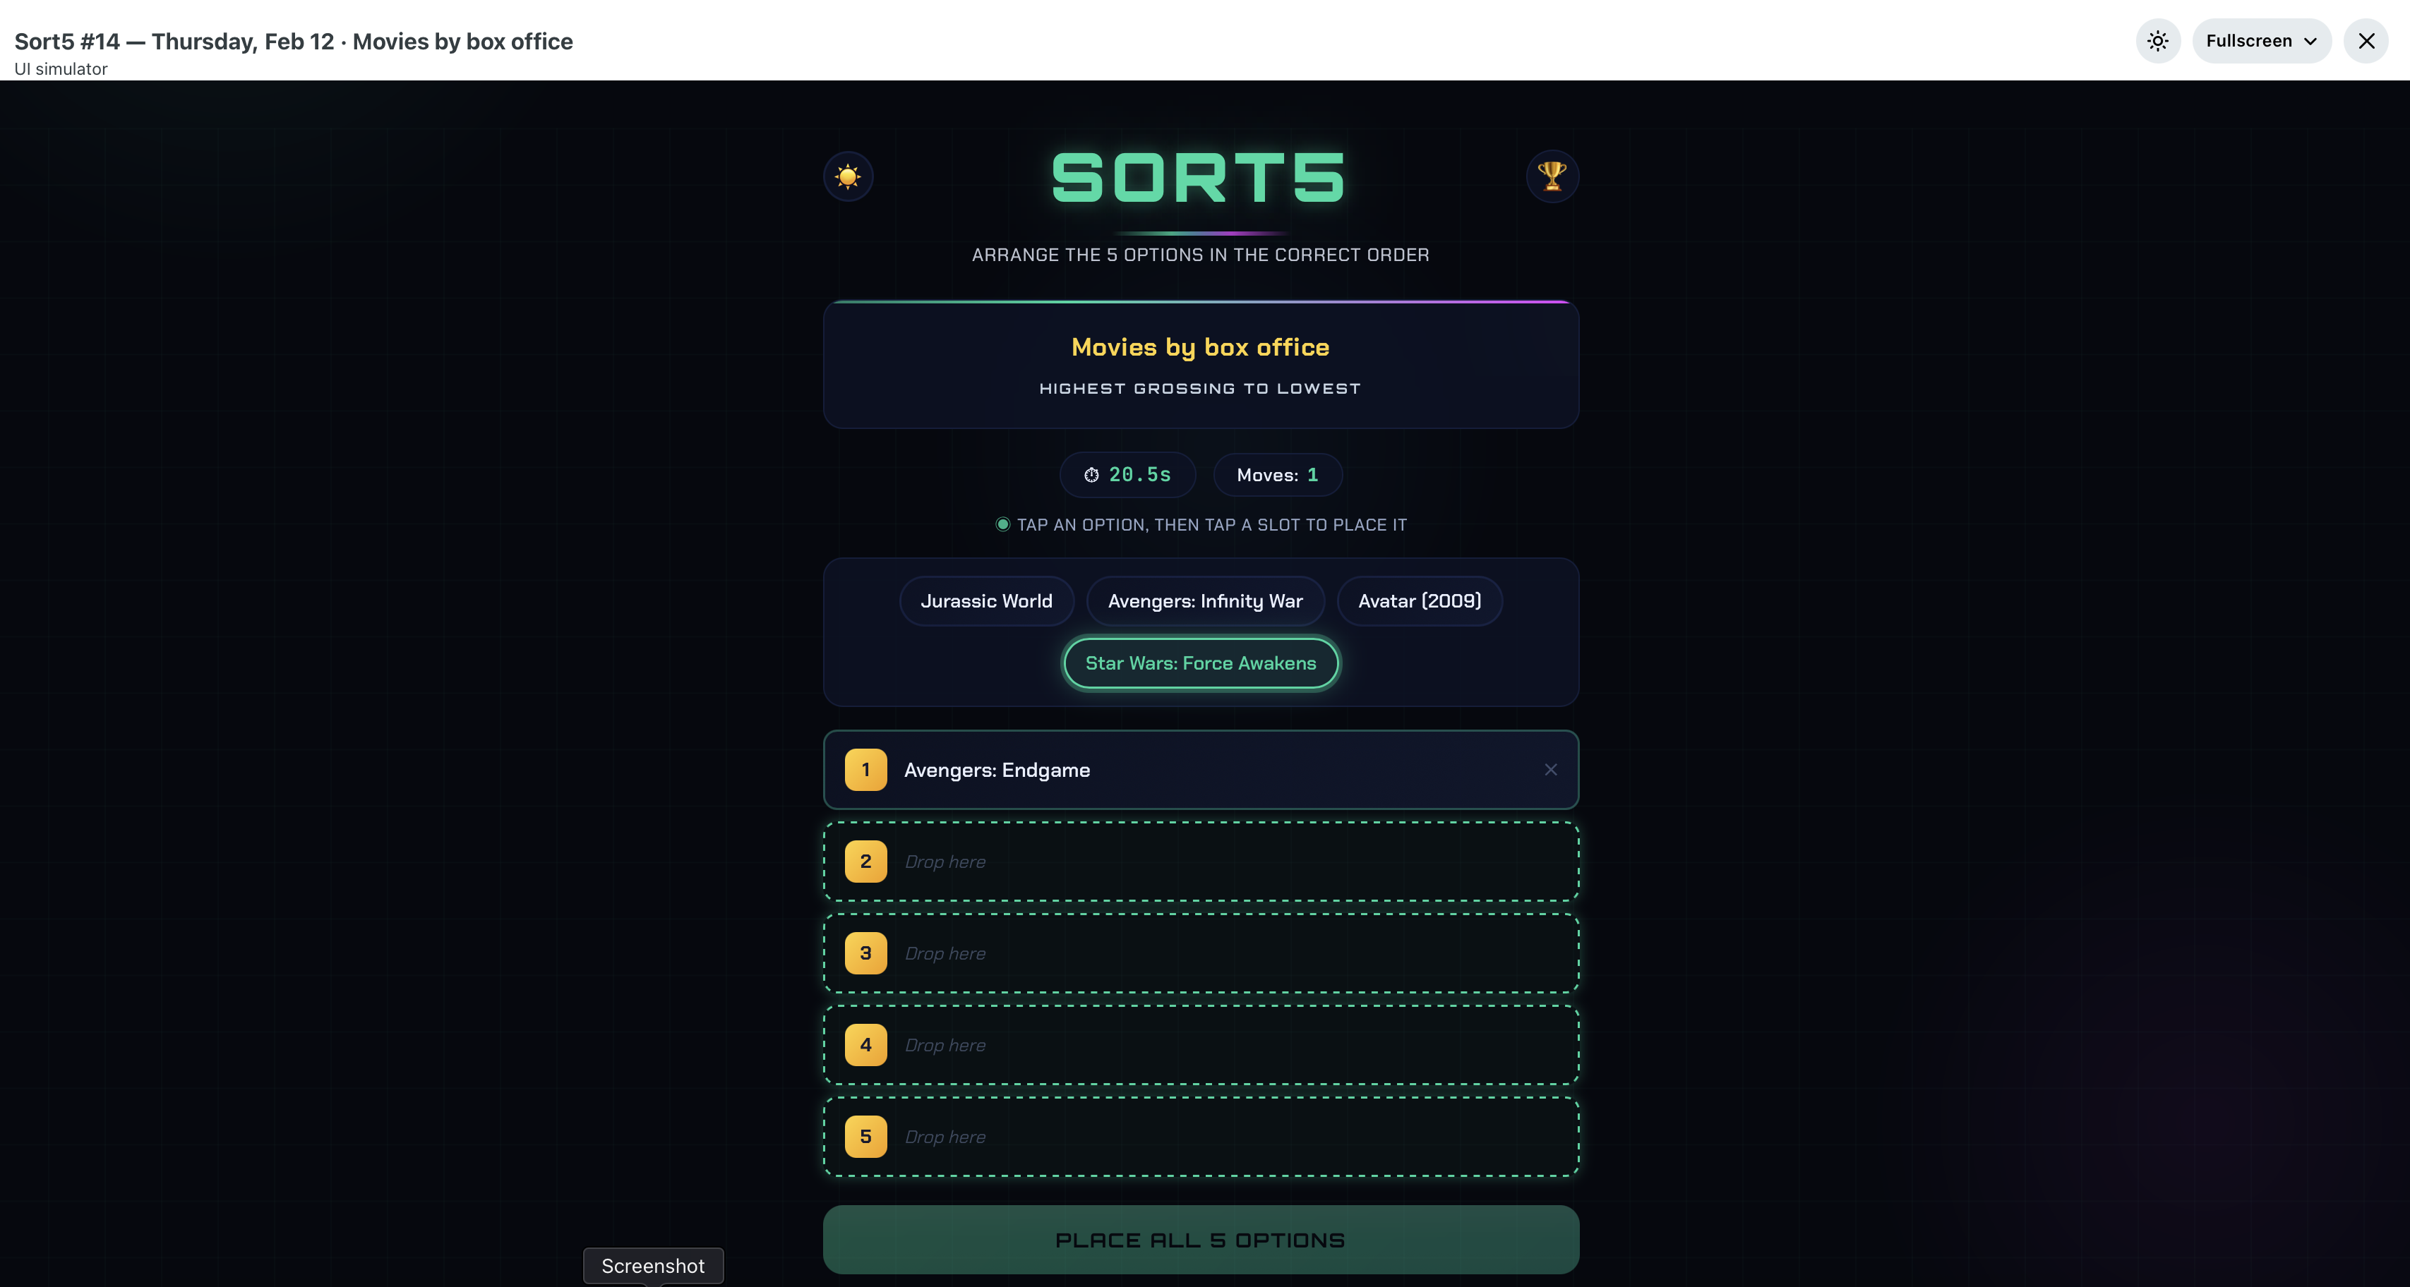Select the Avengers: Infinity War option
This screenshot has height=1287, width=2410.
1205,601
